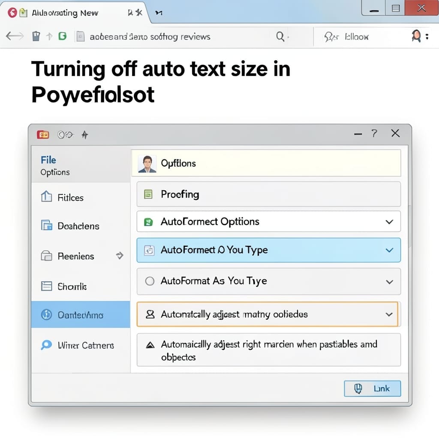Click the person avatar in Opftions header

click(x=147, y=164)
